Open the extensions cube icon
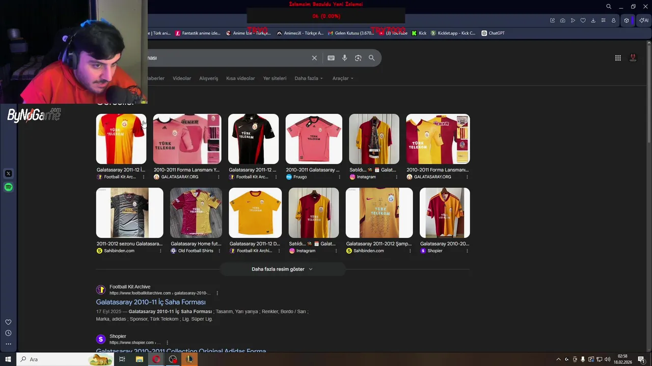This screenshot has width=652, height=366. (627, 20)
